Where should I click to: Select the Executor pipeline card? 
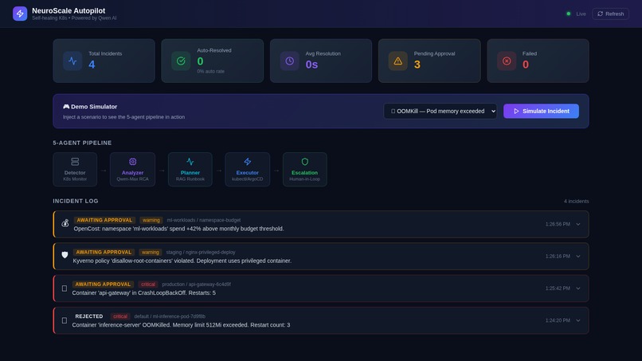point(247,169)
